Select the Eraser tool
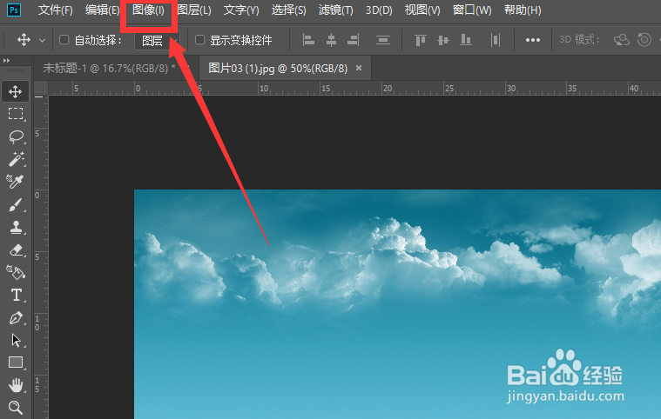This screenshot has height=419, width=661. pos(16,249)
